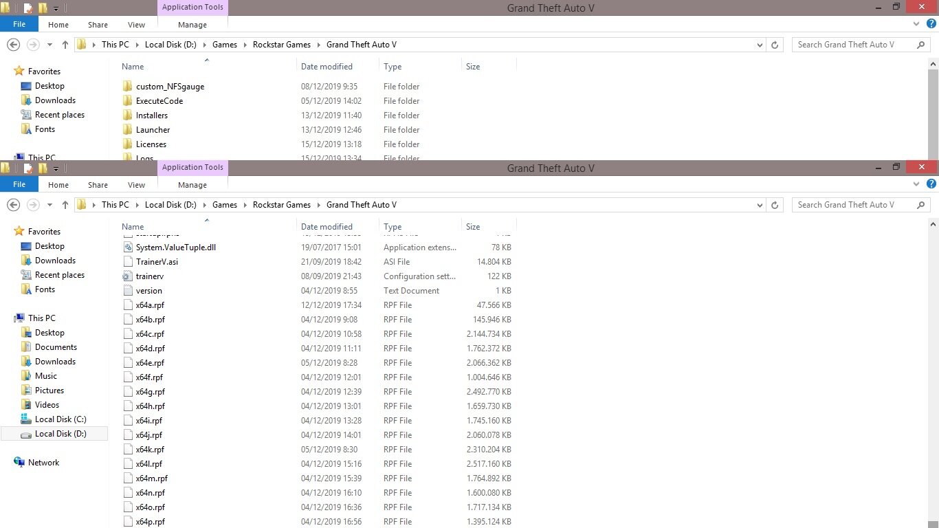Go back in the window listing x64 rpf files
Image resolution: width=939 pixels, height=528 pixels.
click(x=13, y=205)
